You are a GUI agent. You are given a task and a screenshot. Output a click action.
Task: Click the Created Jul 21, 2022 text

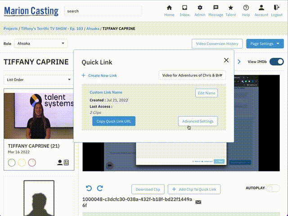pyautogui.click(x=109, y=100)
